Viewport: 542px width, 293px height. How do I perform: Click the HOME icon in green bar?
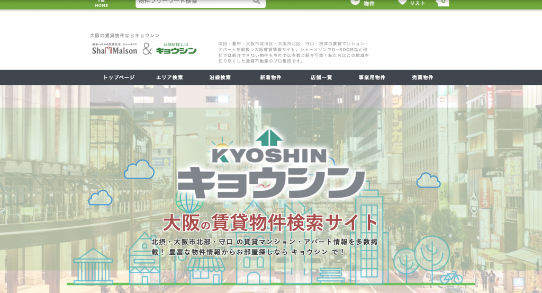coord(101,4)
